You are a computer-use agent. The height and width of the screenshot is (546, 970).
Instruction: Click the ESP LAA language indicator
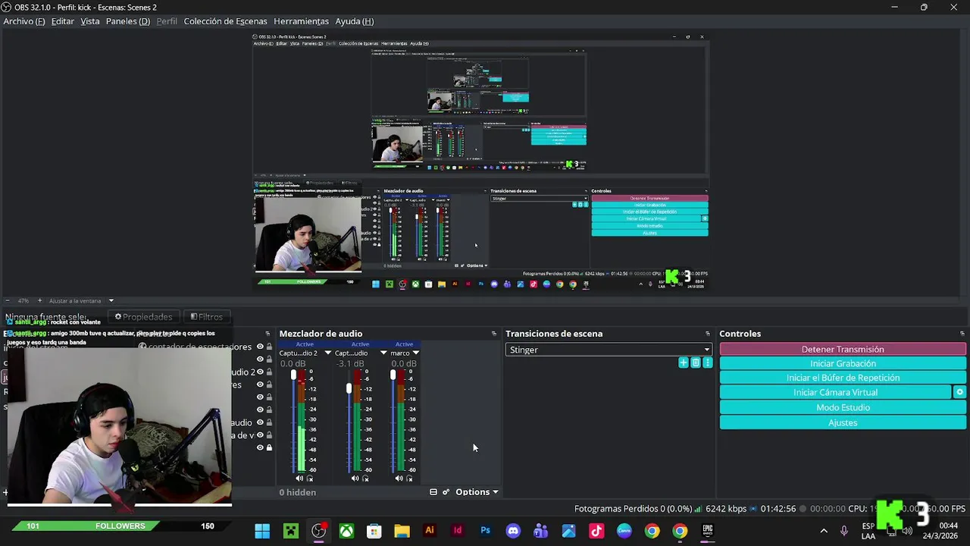pos(868,531)
